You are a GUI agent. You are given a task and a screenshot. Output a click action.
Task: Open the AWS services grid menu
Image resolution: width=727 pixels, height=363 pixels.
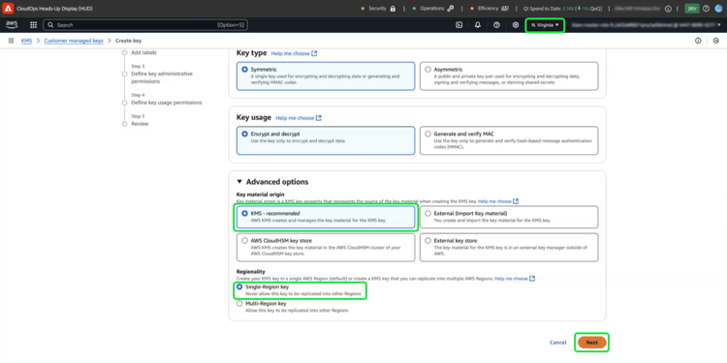(33, 25)
